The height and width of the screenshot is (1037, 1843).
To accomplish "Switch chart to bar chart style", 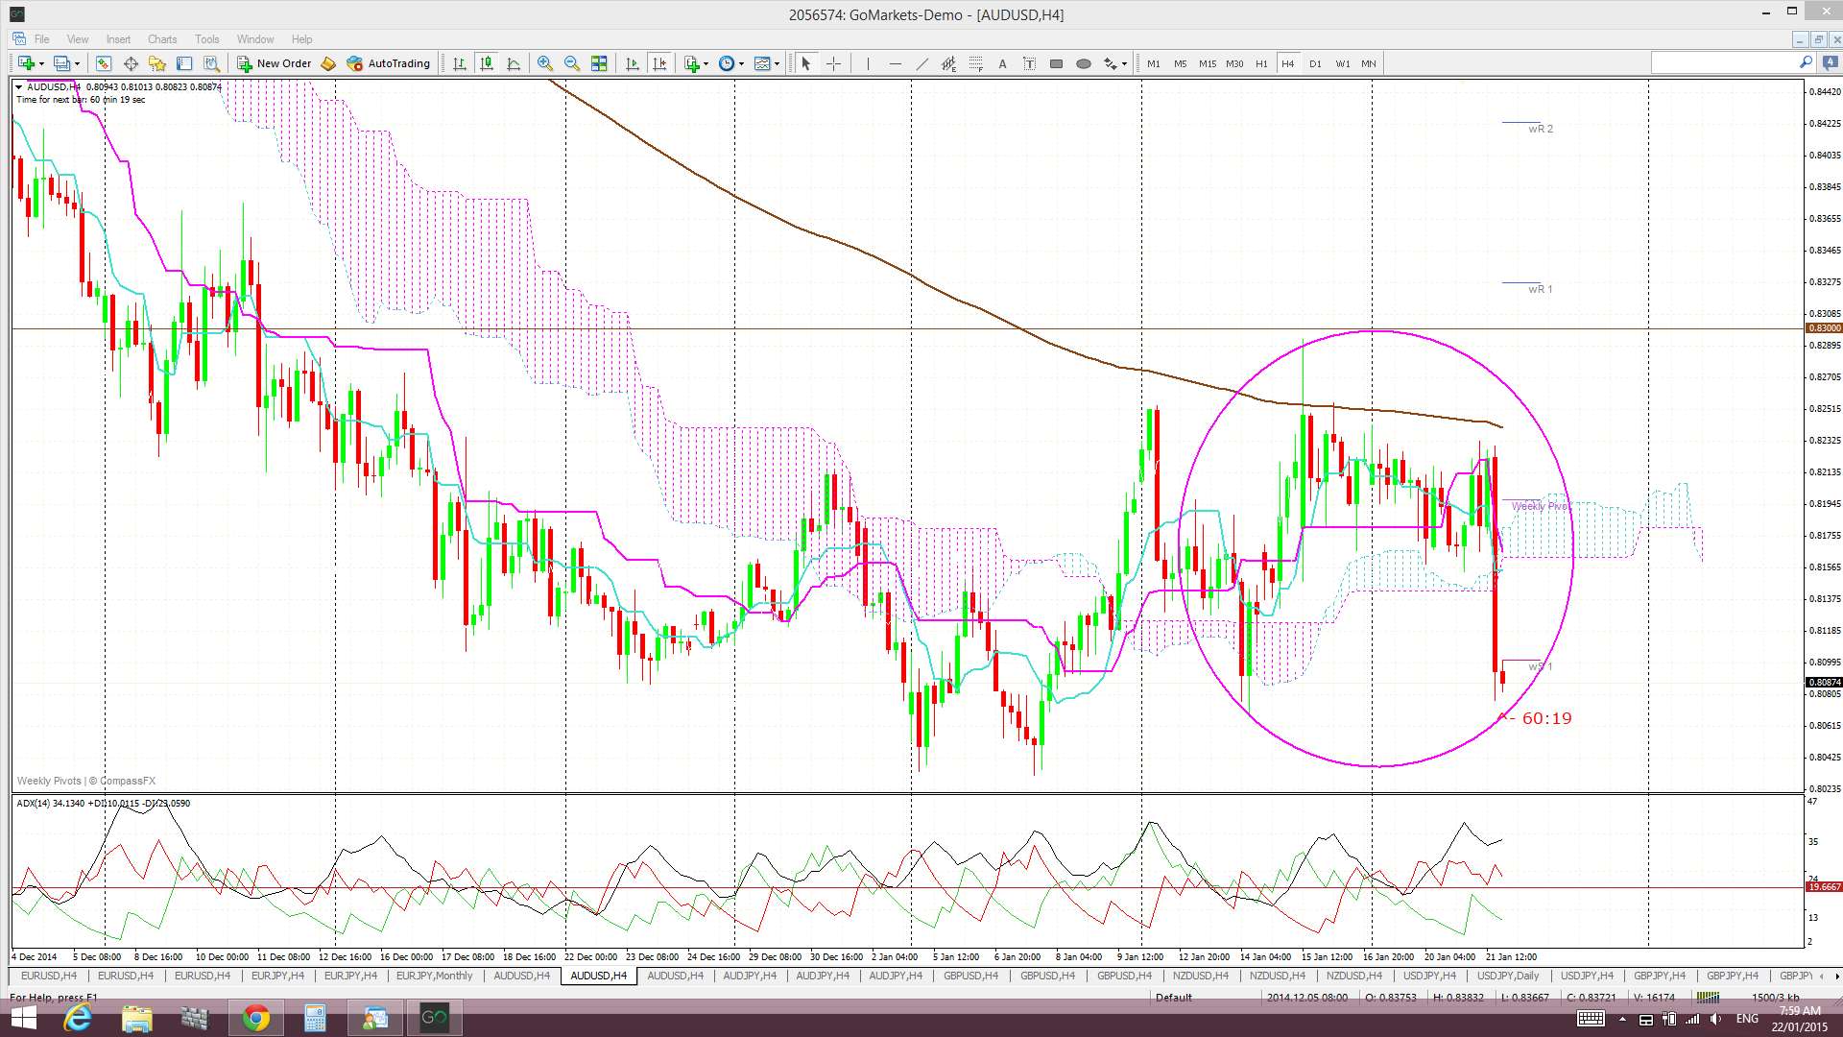I will pyautogui.click(x=460, y=63).
